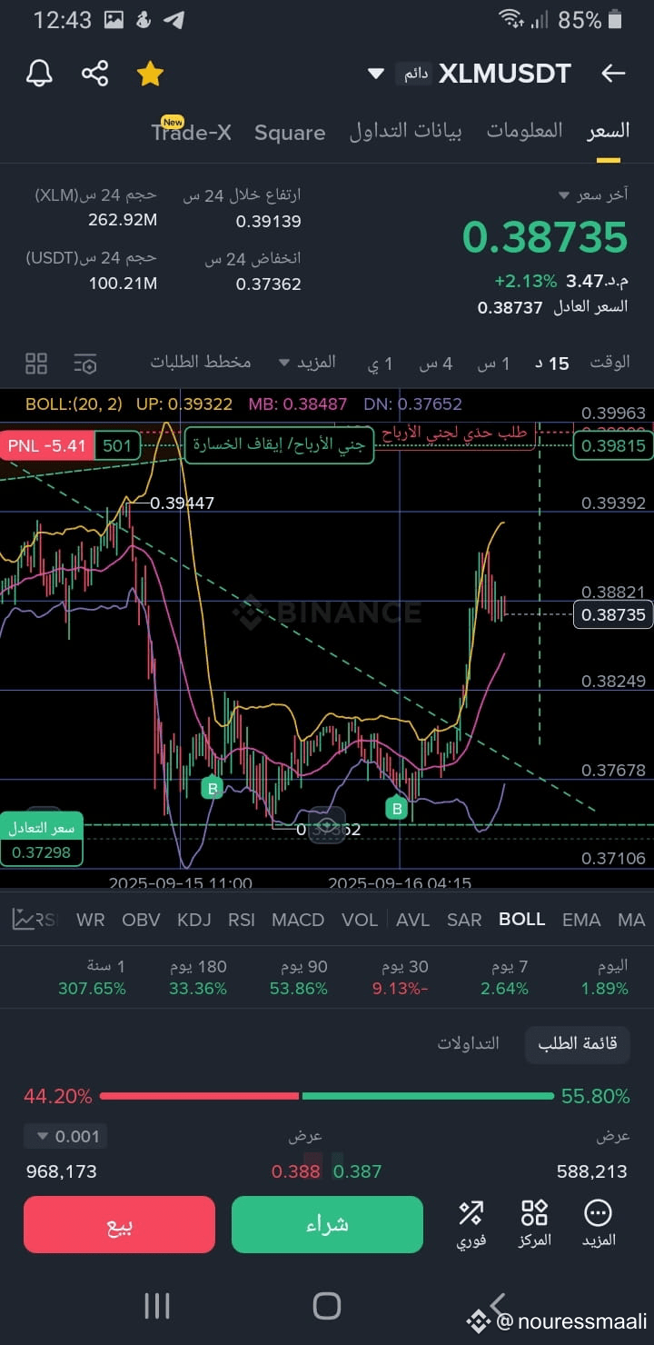Image resolution: width=654 pixels, height=1345 pixels.
Task: Tap the 30 يوم 9.13%- performance value
Action: [401, 978]
